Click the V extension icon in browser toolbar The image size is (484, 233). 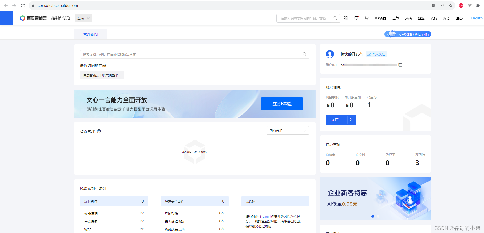click(x=470, y=6)
